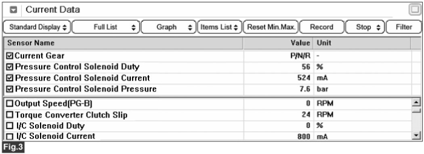
Task: Uncheck Pressure Control Solenoid Current
Action: (10, 78)
